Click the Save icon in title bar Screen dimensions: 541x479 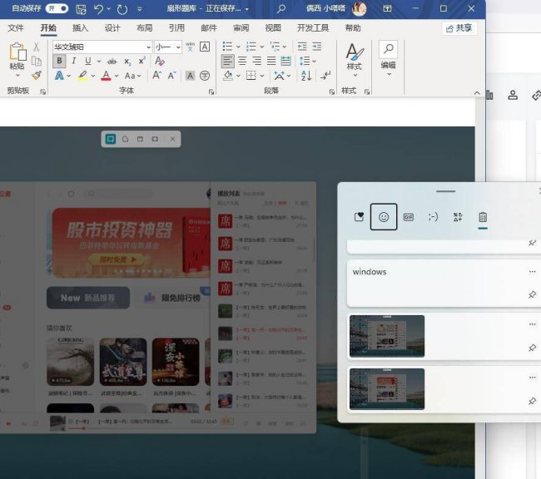tap(81, 8)
